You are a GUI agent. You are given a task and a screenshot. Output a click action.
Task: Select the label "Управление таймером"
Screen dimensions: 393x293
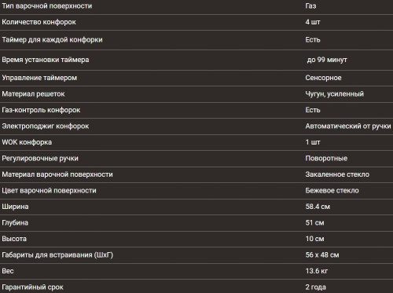[39, 78]
